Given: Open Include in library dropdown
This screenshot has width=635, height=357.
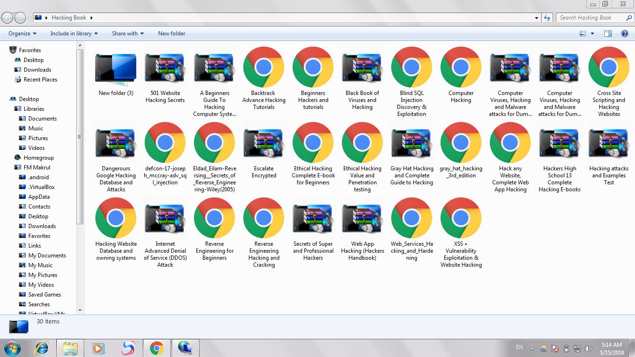Looking at the screenshot, I should 74,34.
